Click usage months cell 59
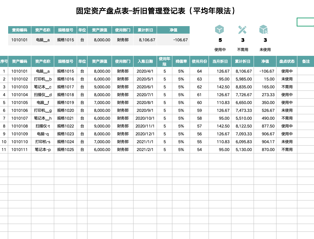Viewport: 314px width, 239px height. (x=199, y=110)
